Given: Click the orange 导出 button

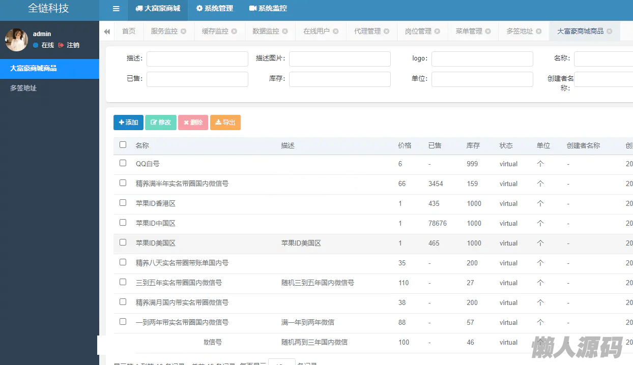Looking at the screenshot, I should tap(225, 123).
